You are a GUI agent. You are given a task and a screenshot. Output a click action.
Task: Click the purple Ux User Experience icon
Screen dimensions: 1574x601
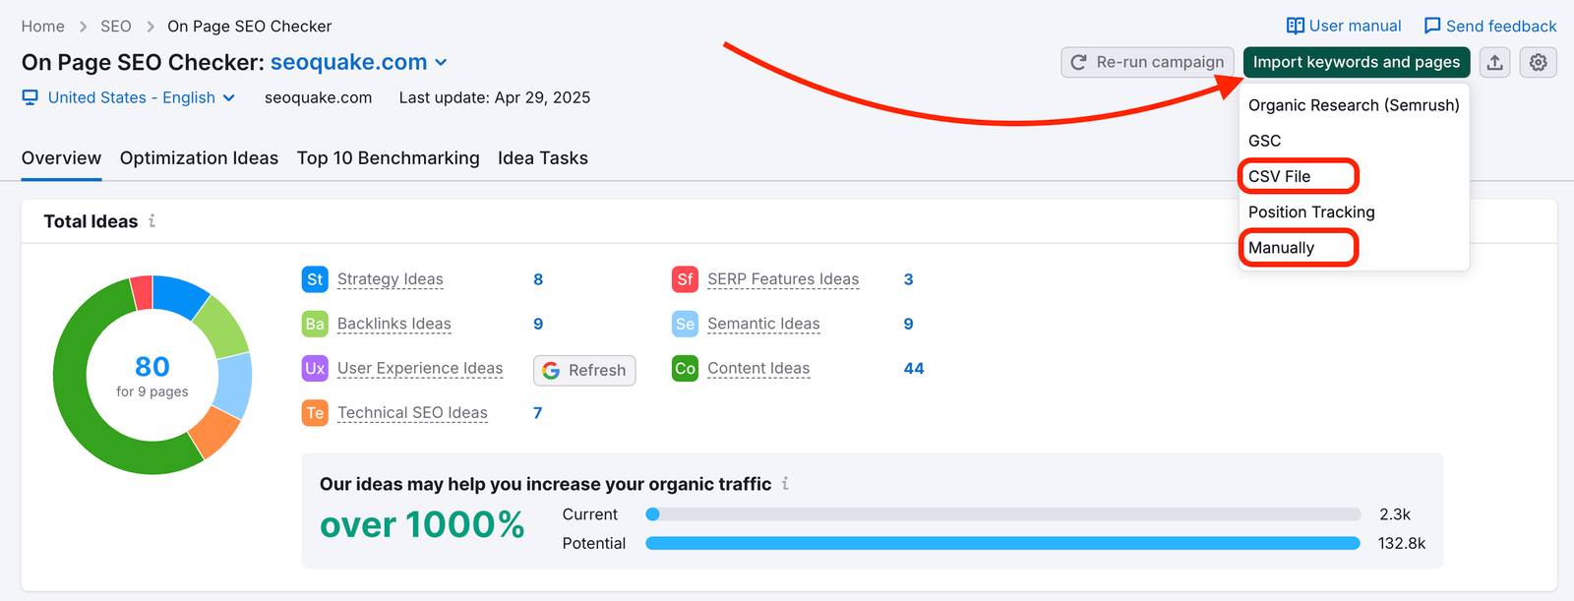point(315,368)
